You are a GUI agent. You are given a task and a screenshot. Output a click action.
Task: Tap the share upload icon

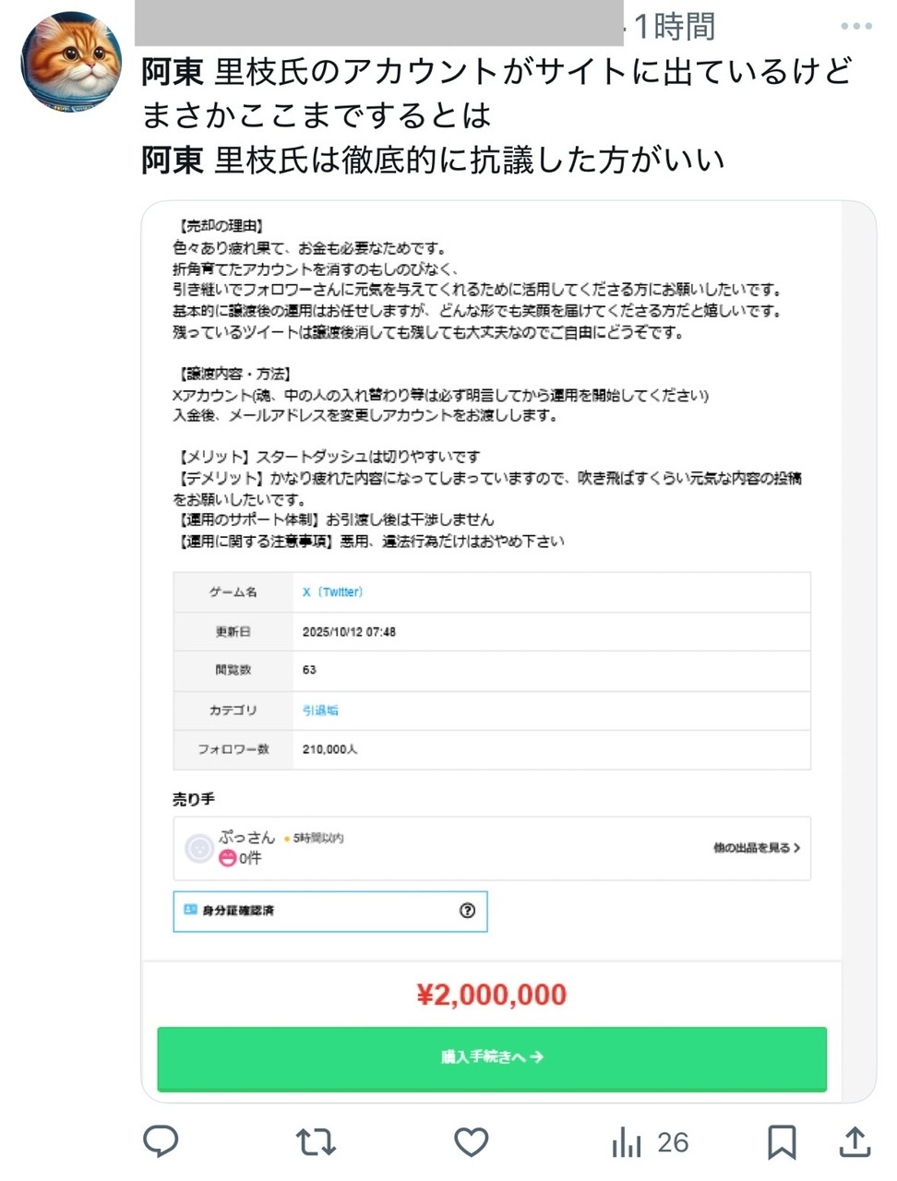click(855, 1142)
